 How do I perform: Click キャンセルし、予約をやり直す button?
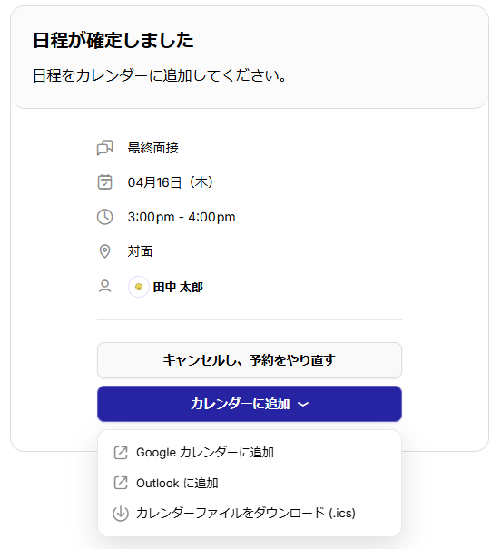point(250,360)
